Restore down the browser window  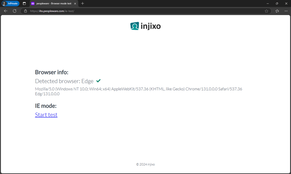[277, 3]
